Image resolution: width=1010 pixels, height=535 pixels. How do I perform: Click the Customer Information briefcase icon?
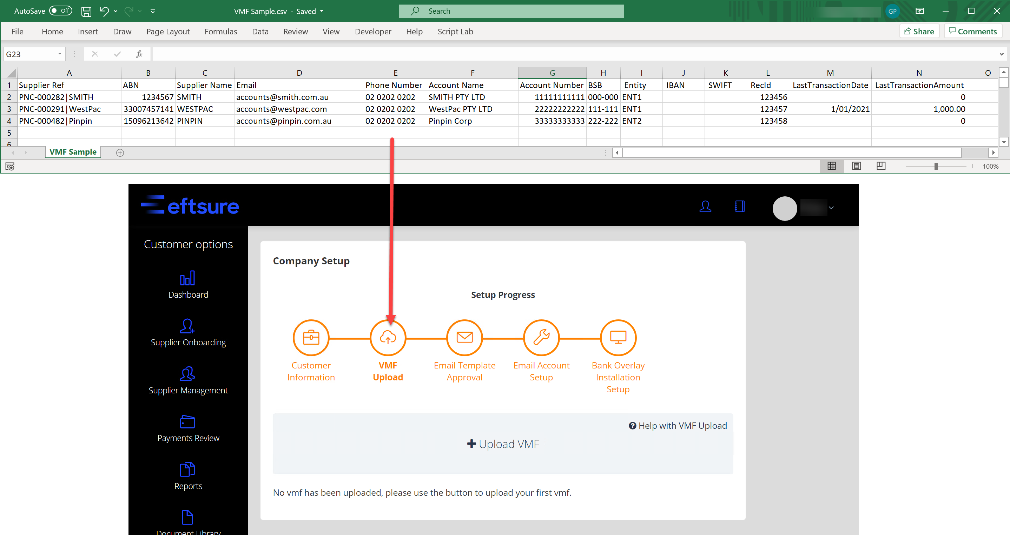[311, 337]
